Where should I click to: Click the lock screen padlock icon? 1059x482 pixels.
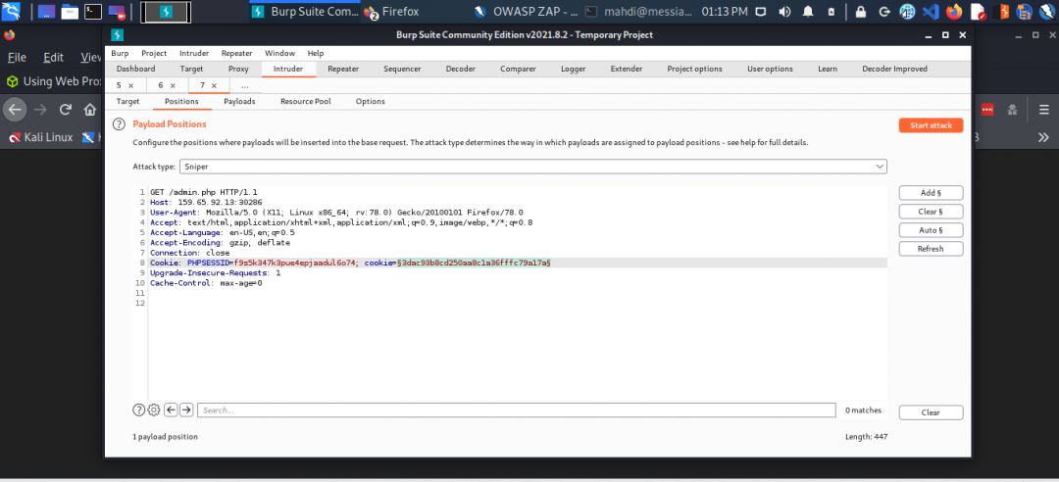[x=861, y=12]
